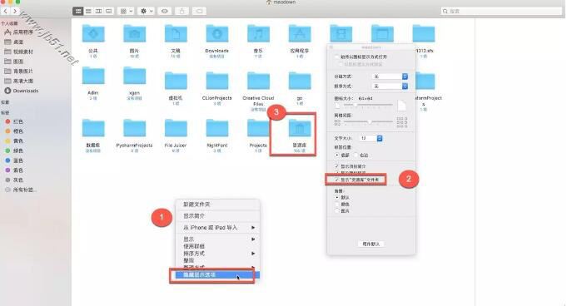Screen dimensions: 567x306
Task: Open the Downloads folder in the file grid
Action: (x=217, y=34)
